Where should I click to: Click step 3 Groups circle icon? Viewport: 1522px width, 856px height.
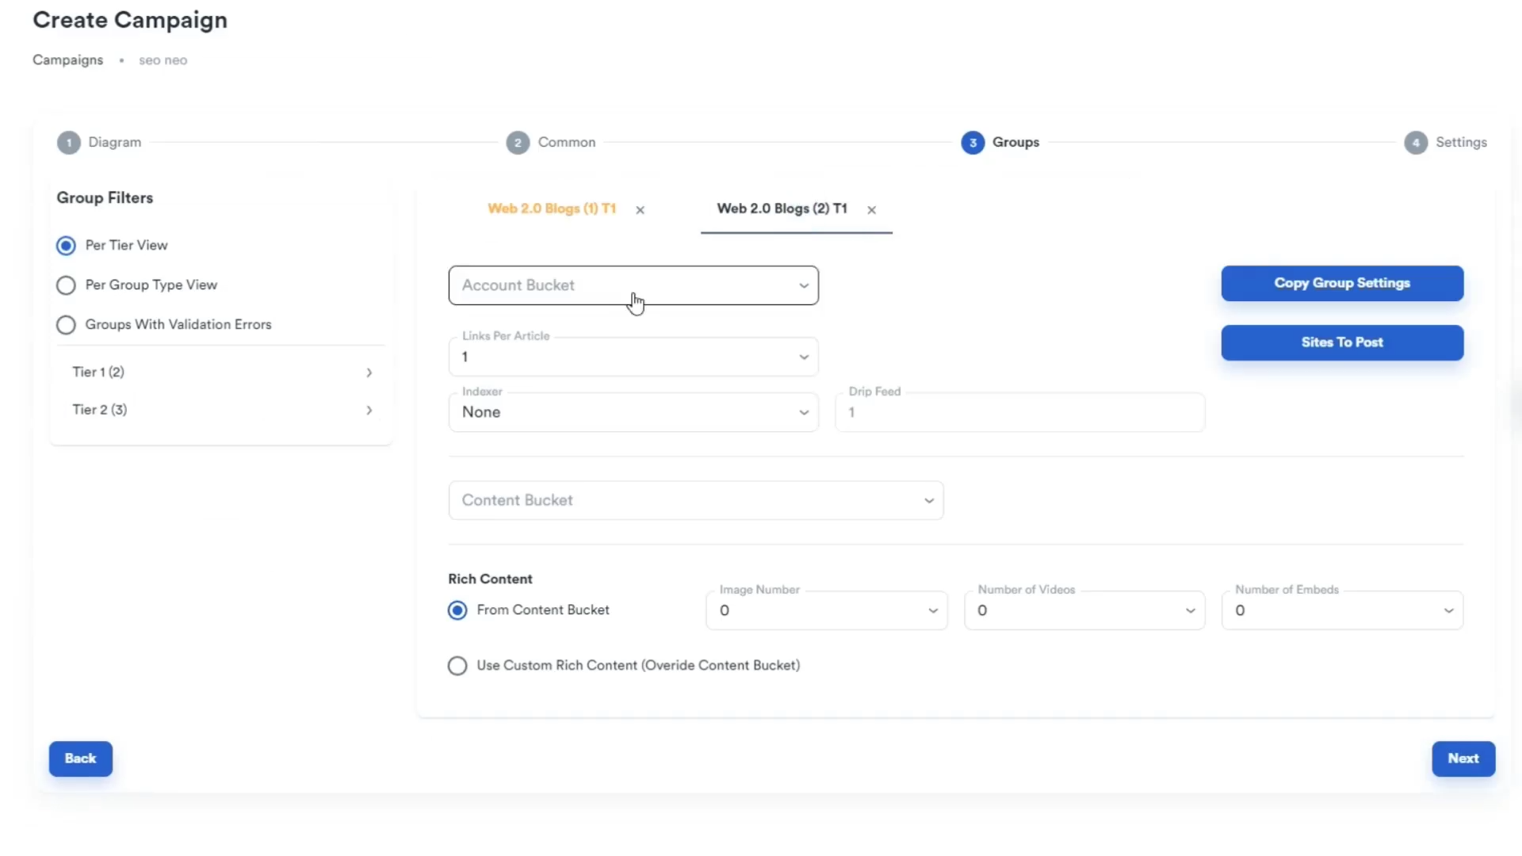pyautogui.click(x=973, y=143)
